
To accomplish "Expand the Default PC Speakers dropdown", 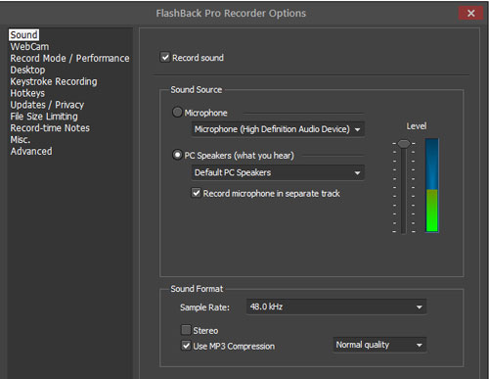I will coord(278,172).
